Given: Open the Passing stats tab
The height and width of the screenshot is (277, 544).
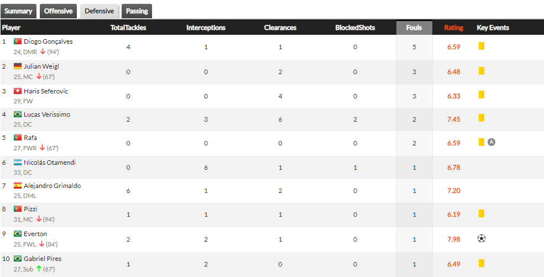Looking at the screenshot, I should click(x=137, y=11).
